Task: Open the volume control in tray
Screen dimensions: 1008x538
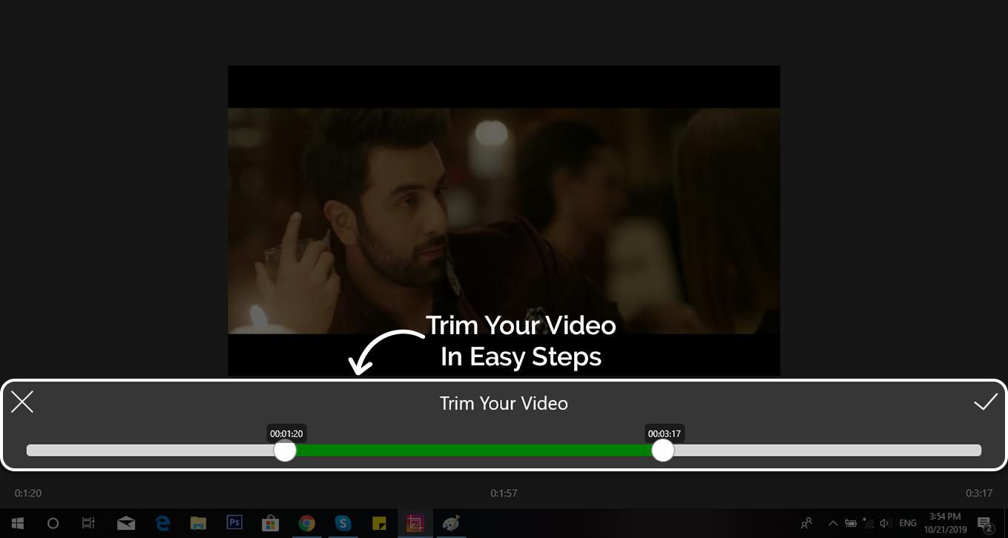Action: point(885,523)
